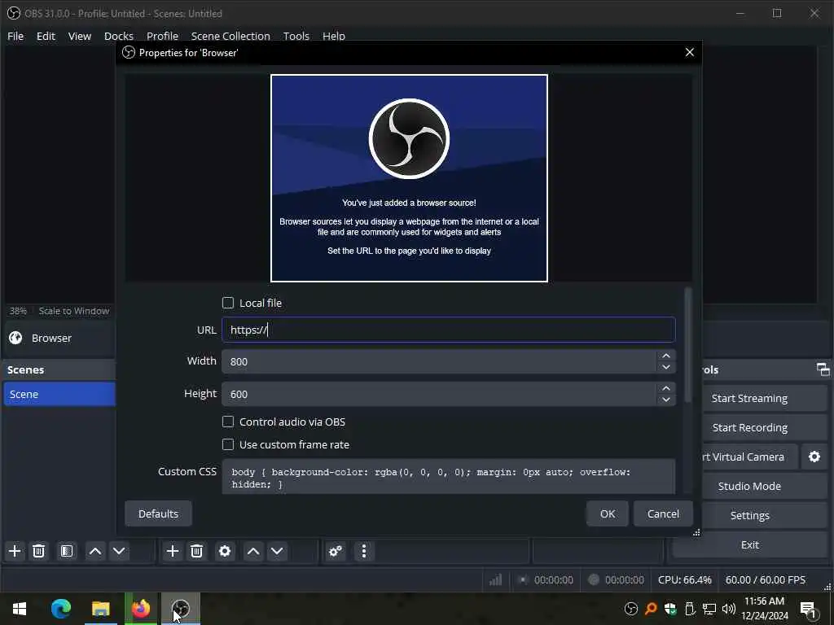Viewport: 834px width, 625px height.
Task: Click Windows Security shield tray icon
Action: pos(670,609)
